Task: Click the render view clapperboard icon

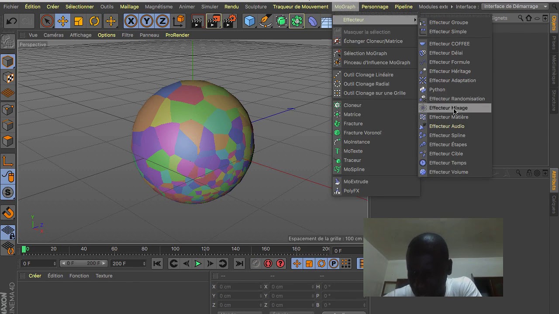Action: pyautogui.click(x=197, y=21)
